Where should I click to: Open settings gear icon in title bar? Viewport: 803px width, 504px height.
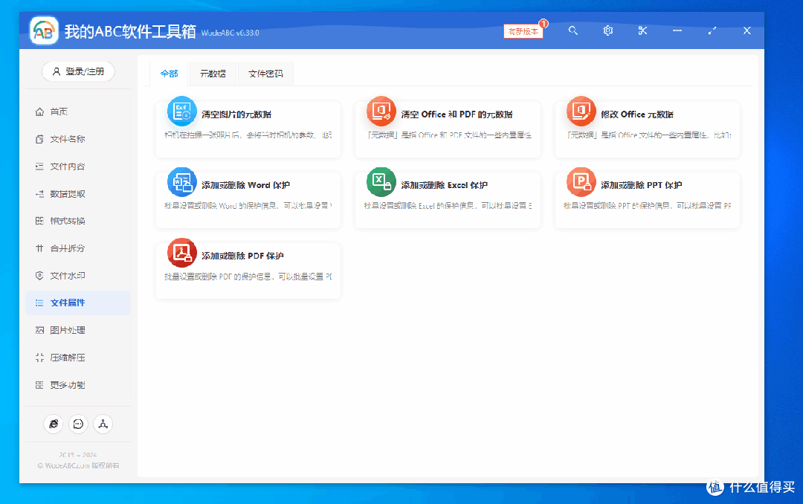(608, 30)
